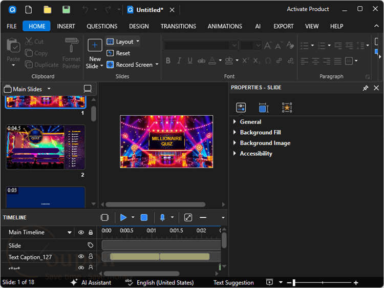This screenshot has width=384, height=288.
Task: Open the Interactivity star tab icon
Action: point(287,107)
